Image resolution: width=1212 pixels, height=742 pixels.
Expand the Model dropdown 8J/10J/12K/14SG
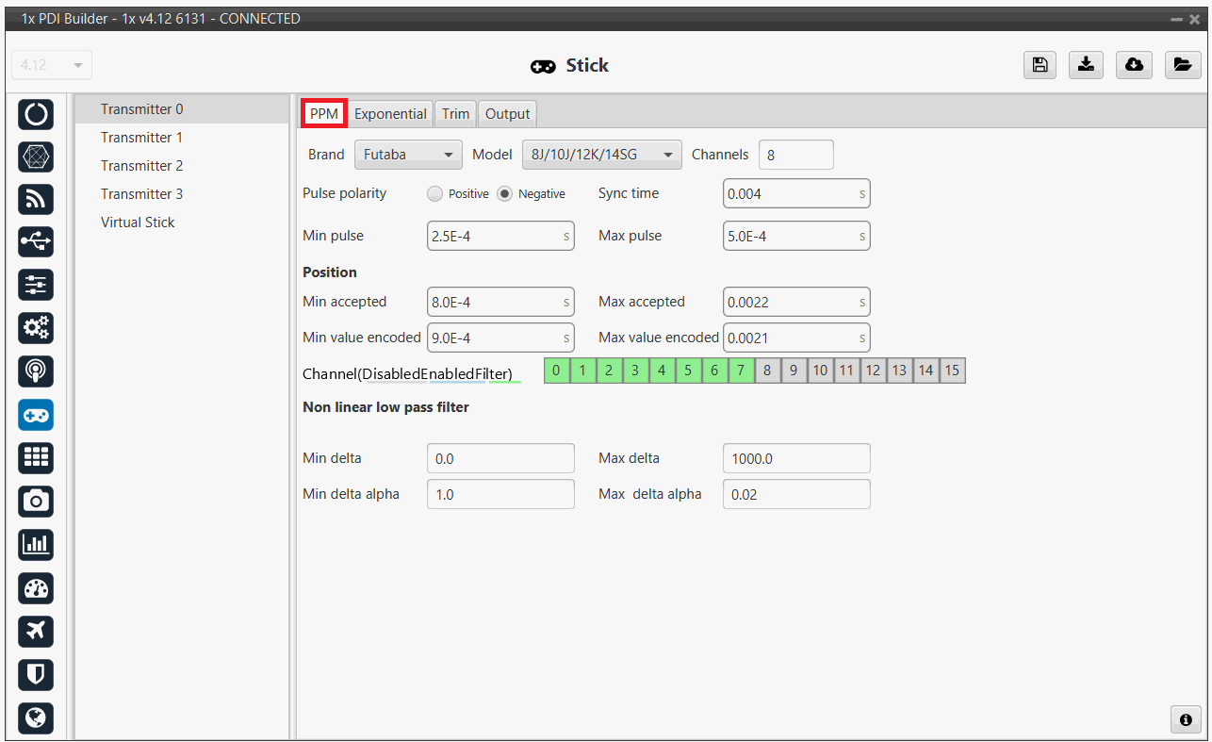(x=600, y=155)
